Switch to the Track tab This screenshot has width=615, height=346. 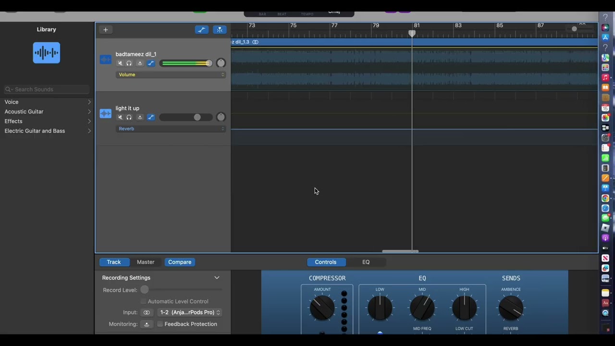click(114, 262)
